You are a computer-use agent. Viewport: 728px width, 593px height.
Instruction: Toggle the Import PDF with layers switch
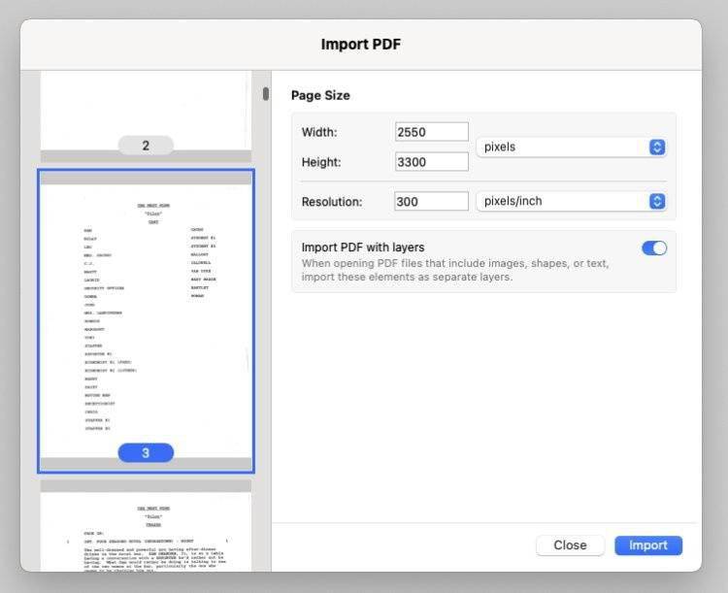click(x=653, y=248)
